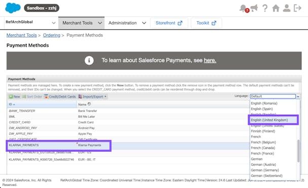The height and width of the screenshot is (188, 308).
Task: Select the DW_ANDROID_PAY row ID
Action: tap(23, 128)
